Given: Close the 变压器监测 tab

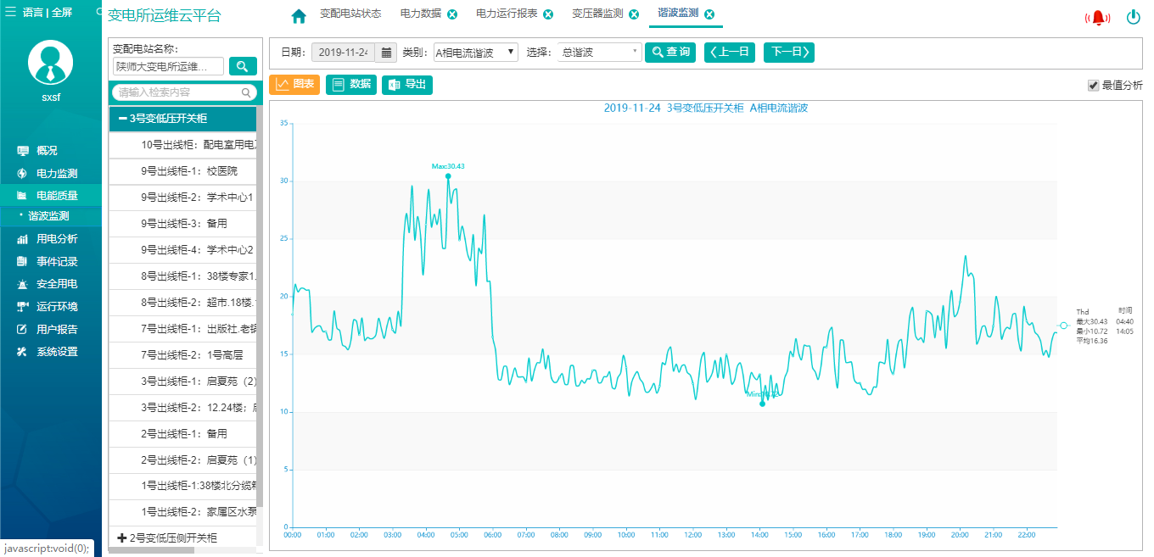Looking at the screenshot, I should [634, 14].
